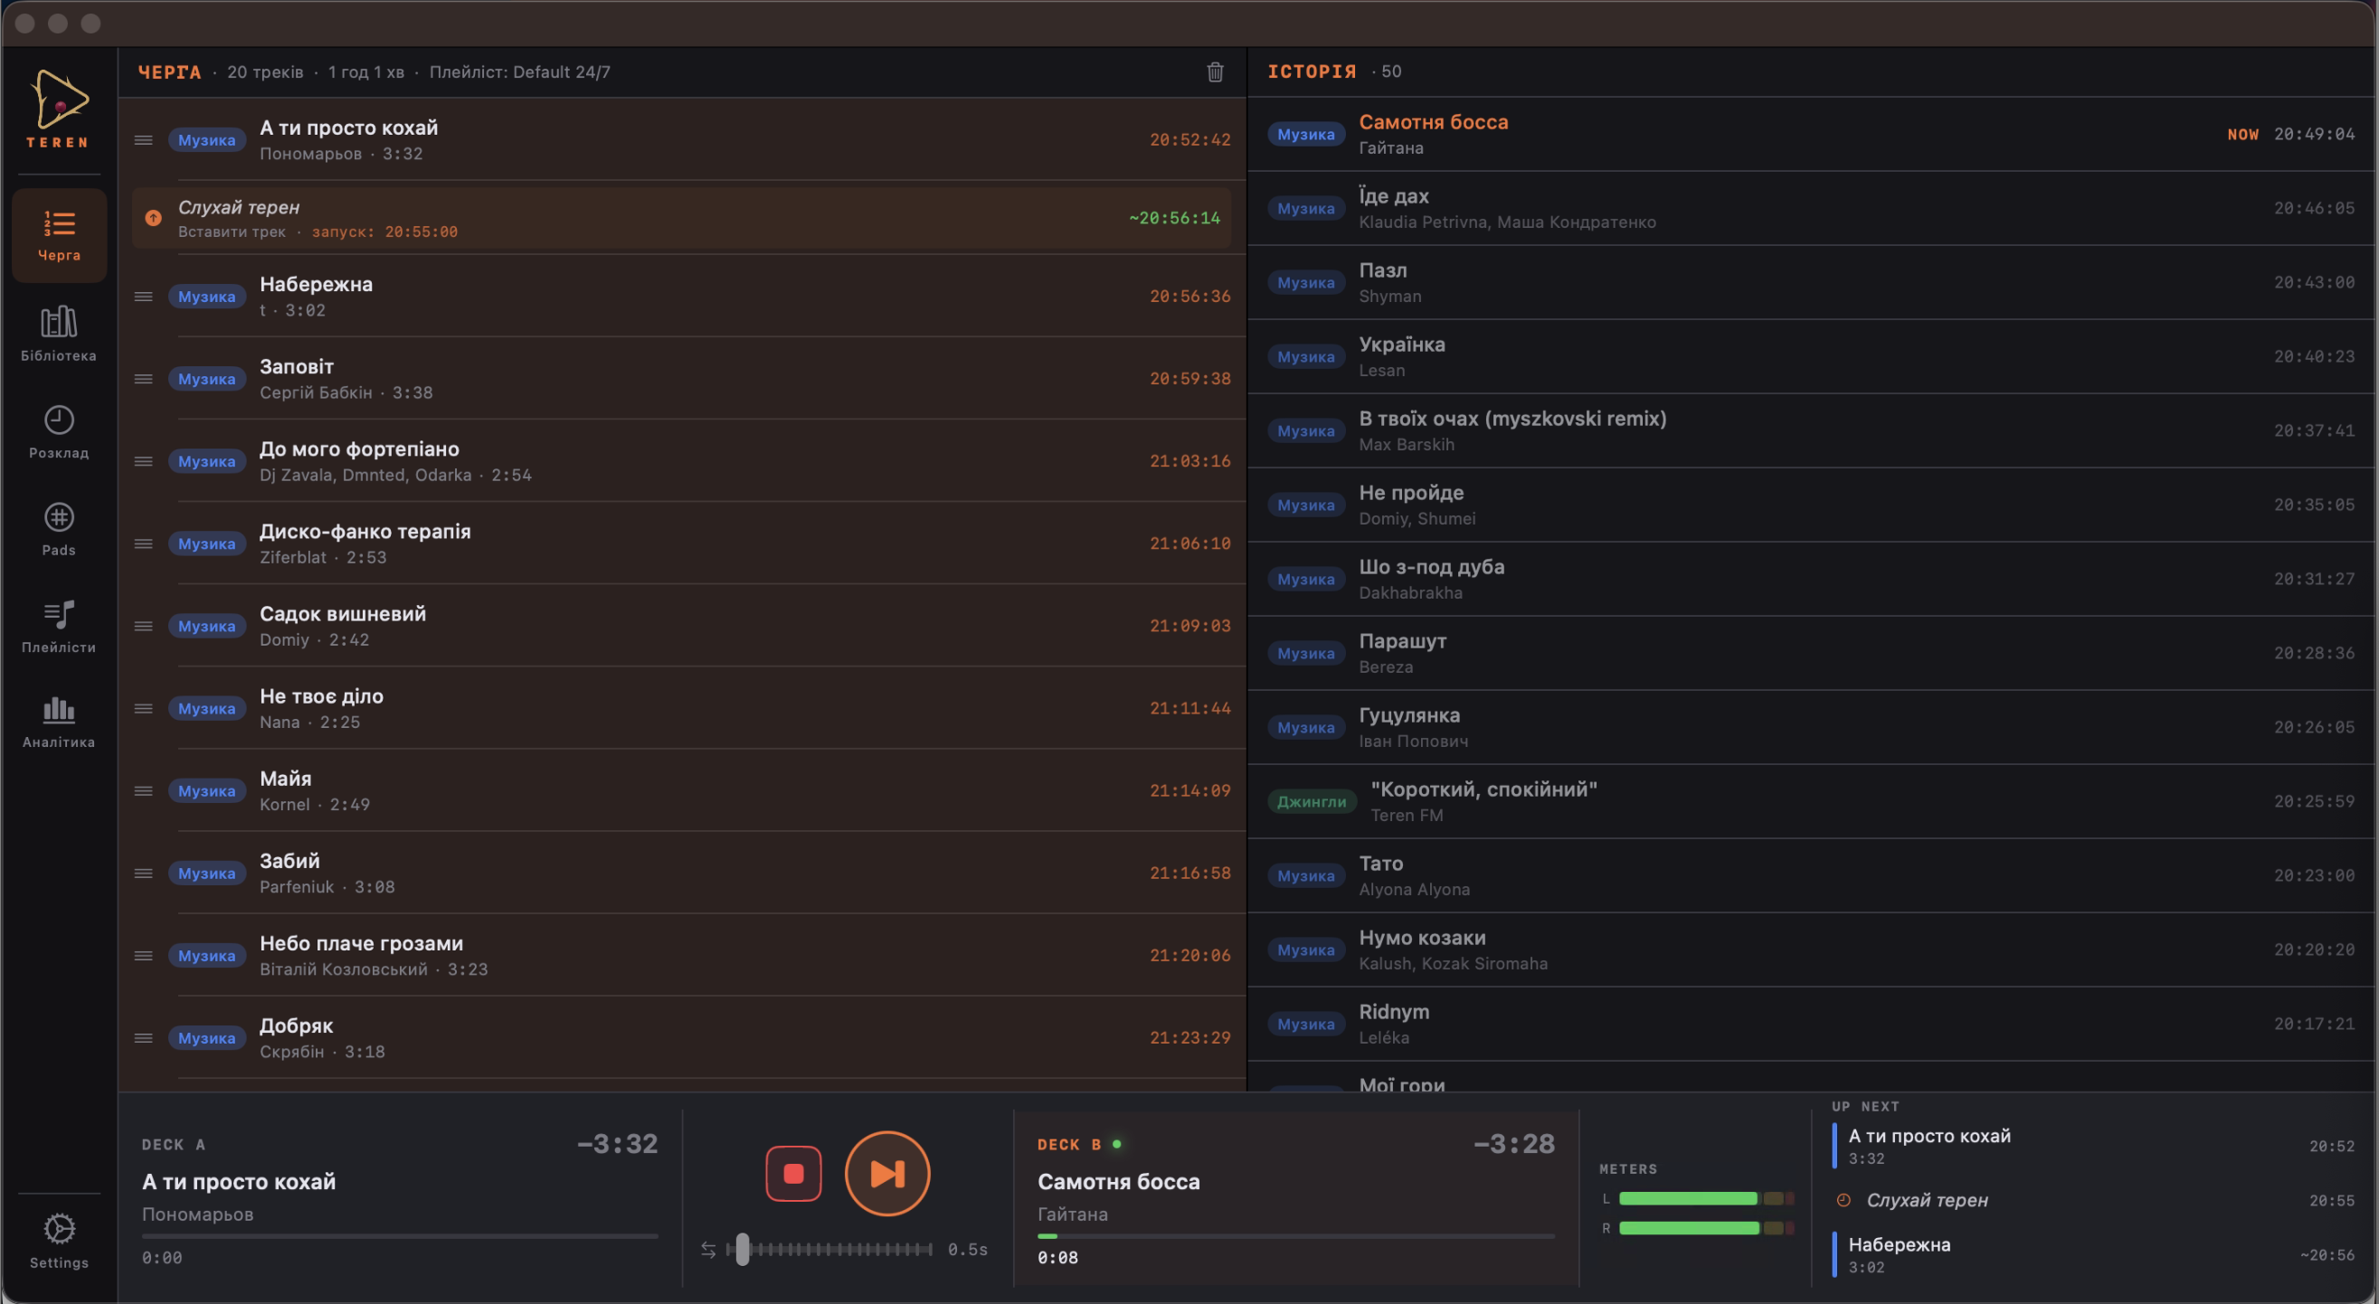Click the drag handle for 'Не твоє діло'
The image size is (2379, 1304).
tap(143, 708)
